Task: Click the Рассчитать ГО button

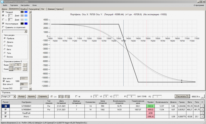Action: [182, 96]
